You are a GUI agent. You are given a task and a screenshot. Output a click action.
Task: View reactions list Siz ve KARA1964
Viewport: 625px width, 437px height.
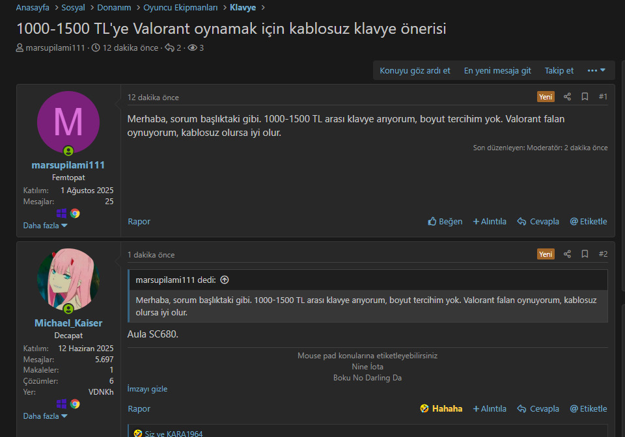coord(173,433)
